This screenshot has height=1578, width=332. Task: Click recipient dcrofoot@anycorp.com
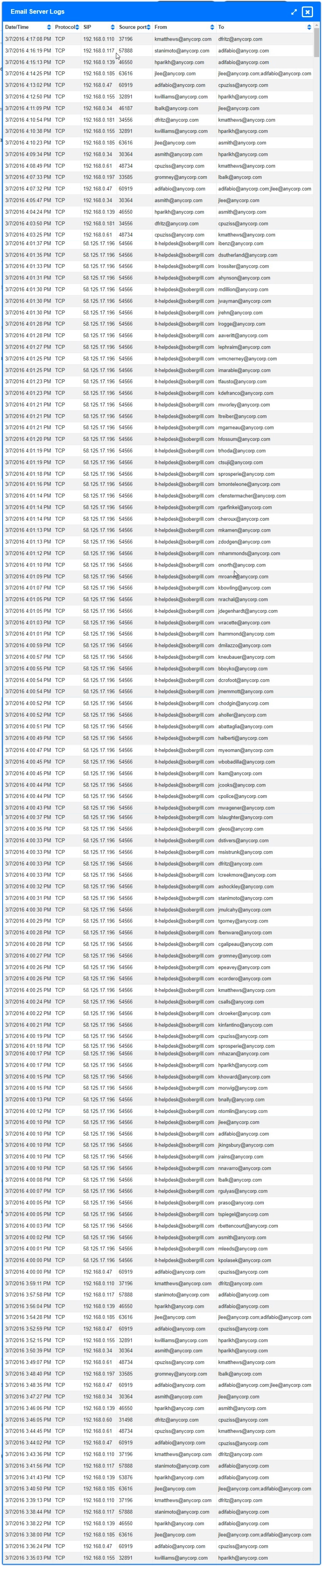pyautogui.click(x=244, y=680)
